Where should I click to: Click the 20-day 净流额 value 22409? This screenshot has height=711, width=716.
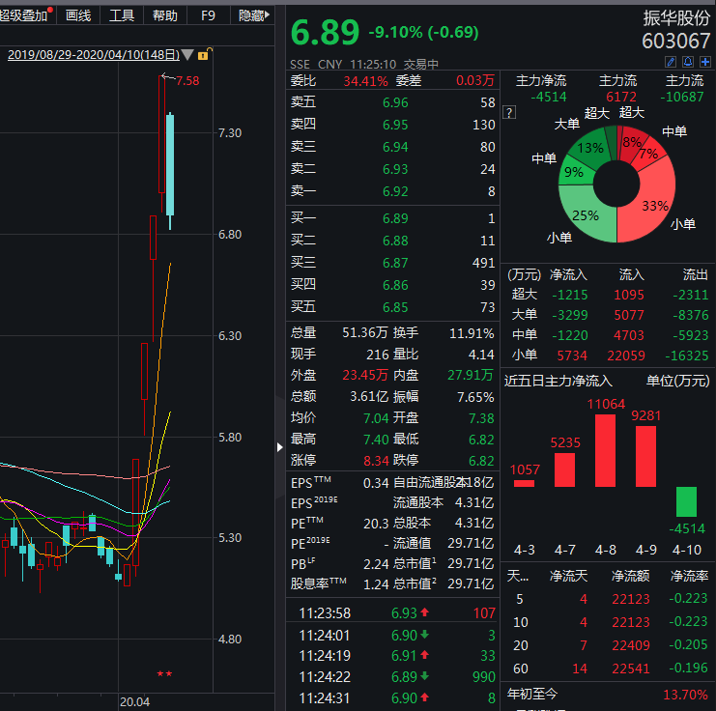631,645
